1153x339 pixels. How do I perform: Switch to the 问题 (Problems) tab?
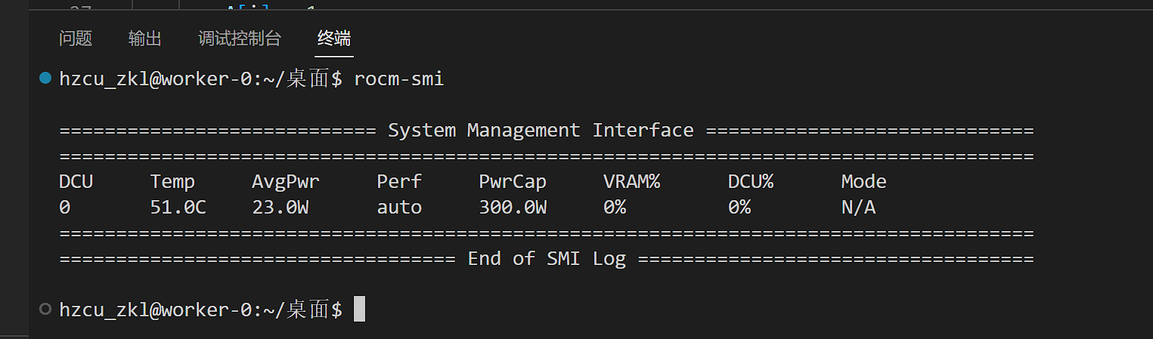(76, 39)
